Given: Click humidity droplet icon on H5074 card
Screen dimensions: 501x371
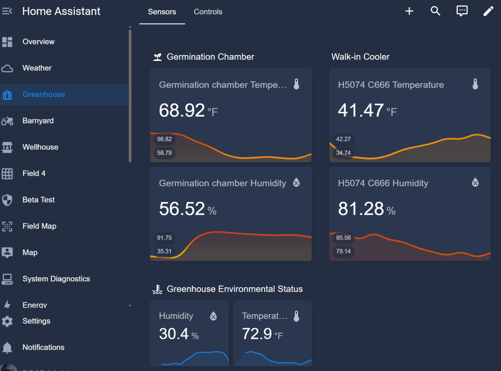Looking at the screenshot, I should [x=475, y=183].
